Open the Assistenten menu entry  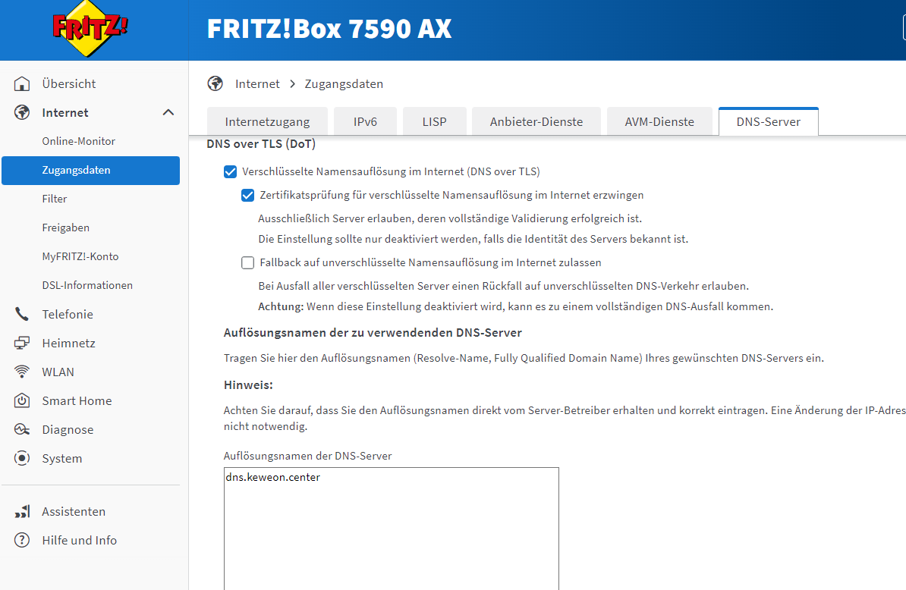(74, 511)
